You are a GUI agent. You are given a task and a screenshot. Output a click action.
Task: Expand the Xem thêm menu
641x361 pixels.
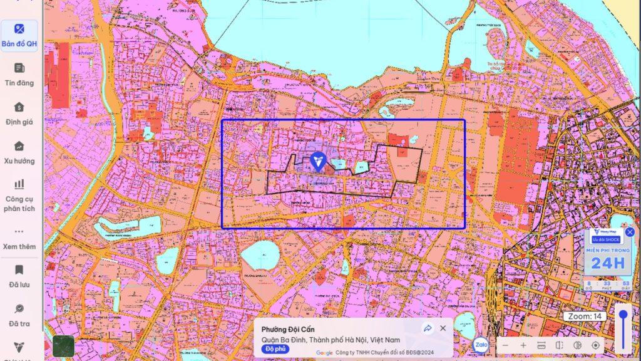(19, 238)
